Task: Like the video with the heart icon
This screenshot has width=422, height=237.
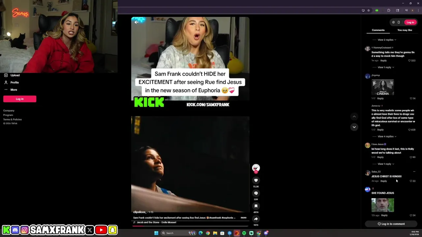Action: pos(256,180)
